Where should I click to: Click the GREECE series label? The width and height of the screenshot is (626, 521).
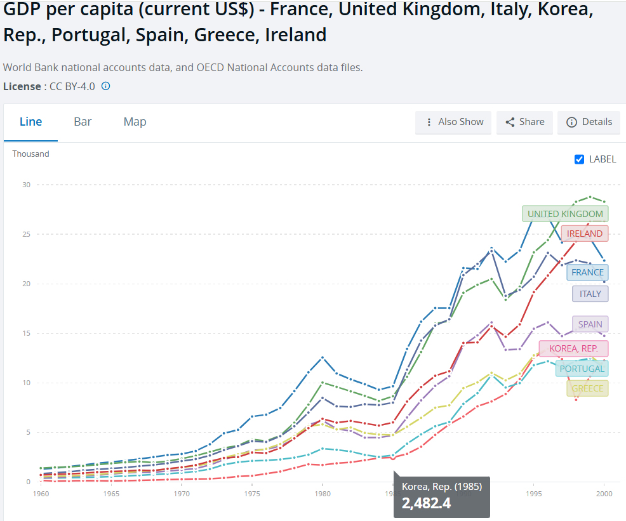point(587,388)
